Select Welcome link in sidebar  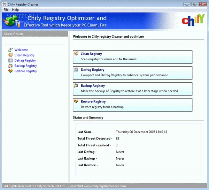21,50
